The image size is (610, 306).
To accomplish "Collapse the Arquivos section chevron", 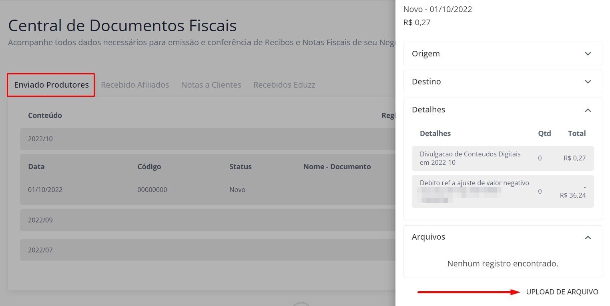I will pyautogui.click(x=588, y=237).
